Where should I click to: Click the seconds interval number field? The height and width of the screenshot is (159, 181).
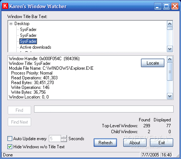coord(55,139)
